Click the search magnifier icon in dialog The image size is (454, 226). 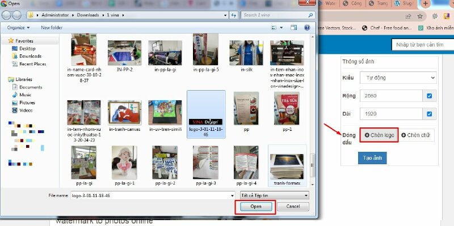310,15
